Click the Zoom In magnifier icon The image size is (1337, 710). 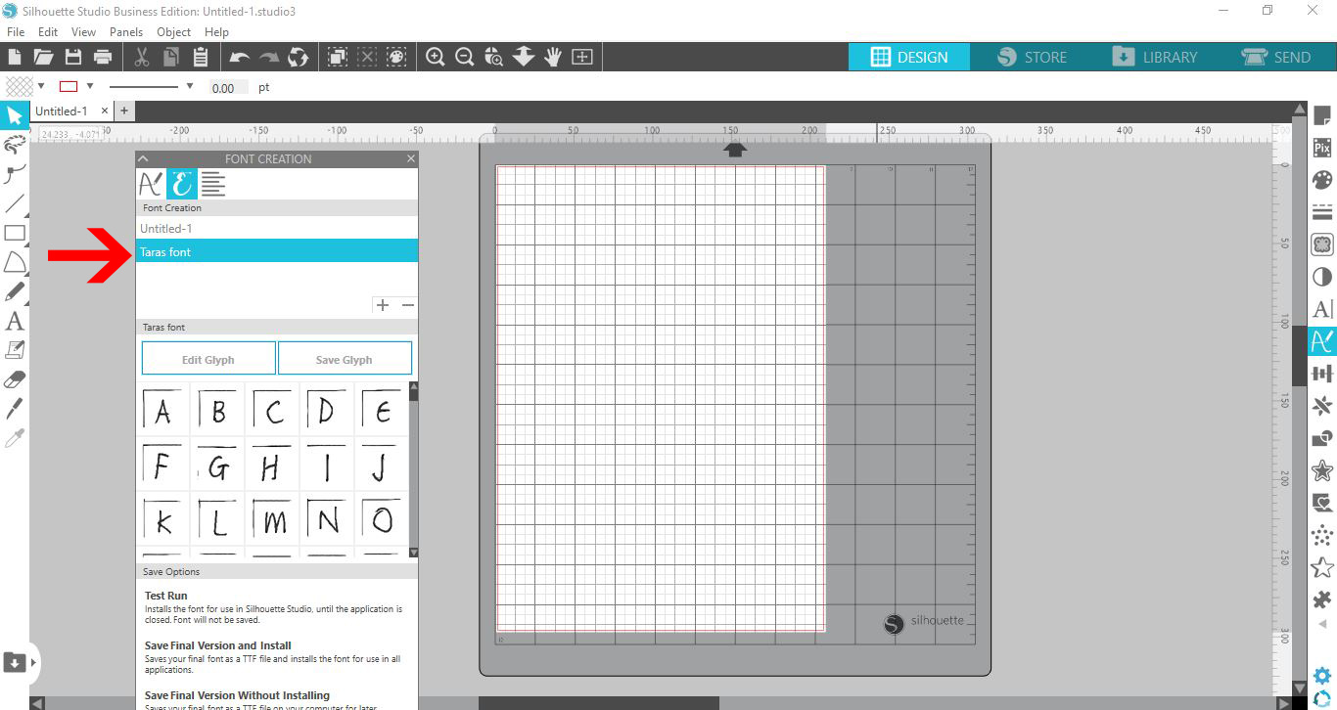tap(436, 57)
